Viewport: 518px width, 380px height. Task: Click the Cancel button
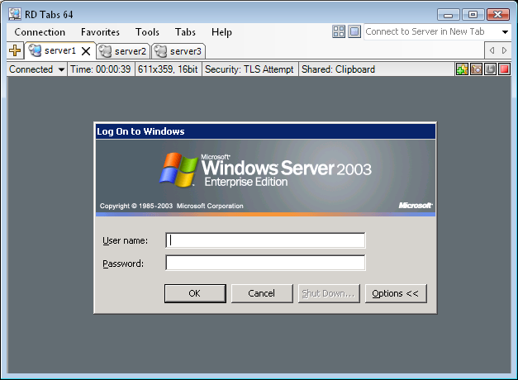(x=262, y=293)
